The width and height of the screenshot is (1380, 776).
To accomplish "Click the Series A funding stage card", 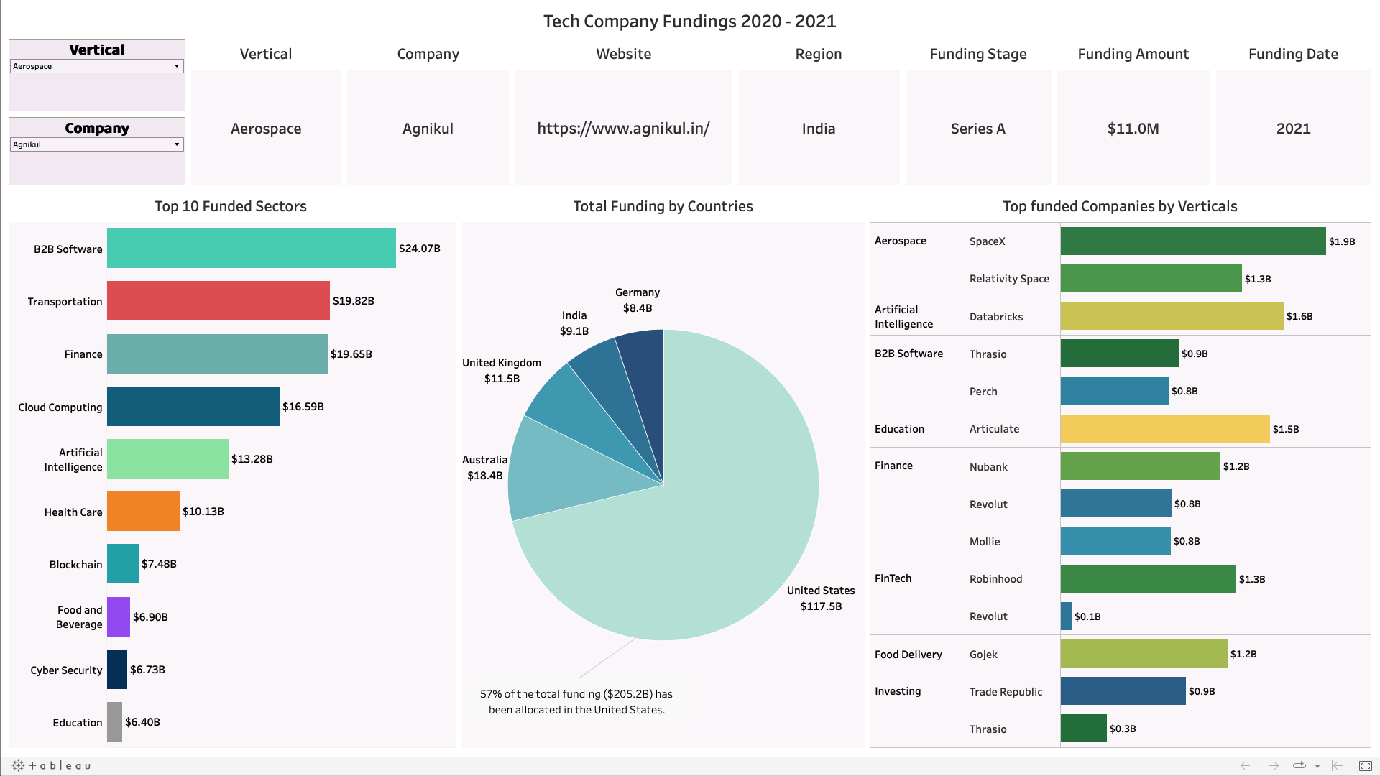I will point(977,129).
